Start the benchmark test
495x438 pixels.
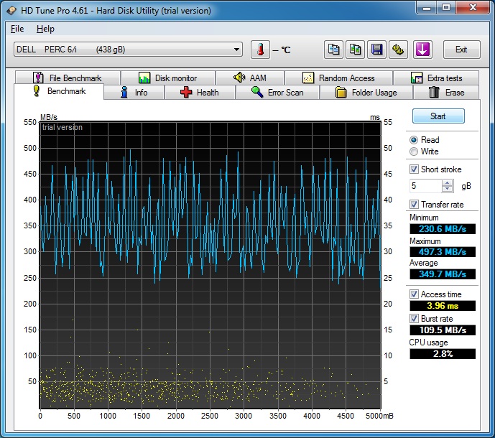coord(438,116)
